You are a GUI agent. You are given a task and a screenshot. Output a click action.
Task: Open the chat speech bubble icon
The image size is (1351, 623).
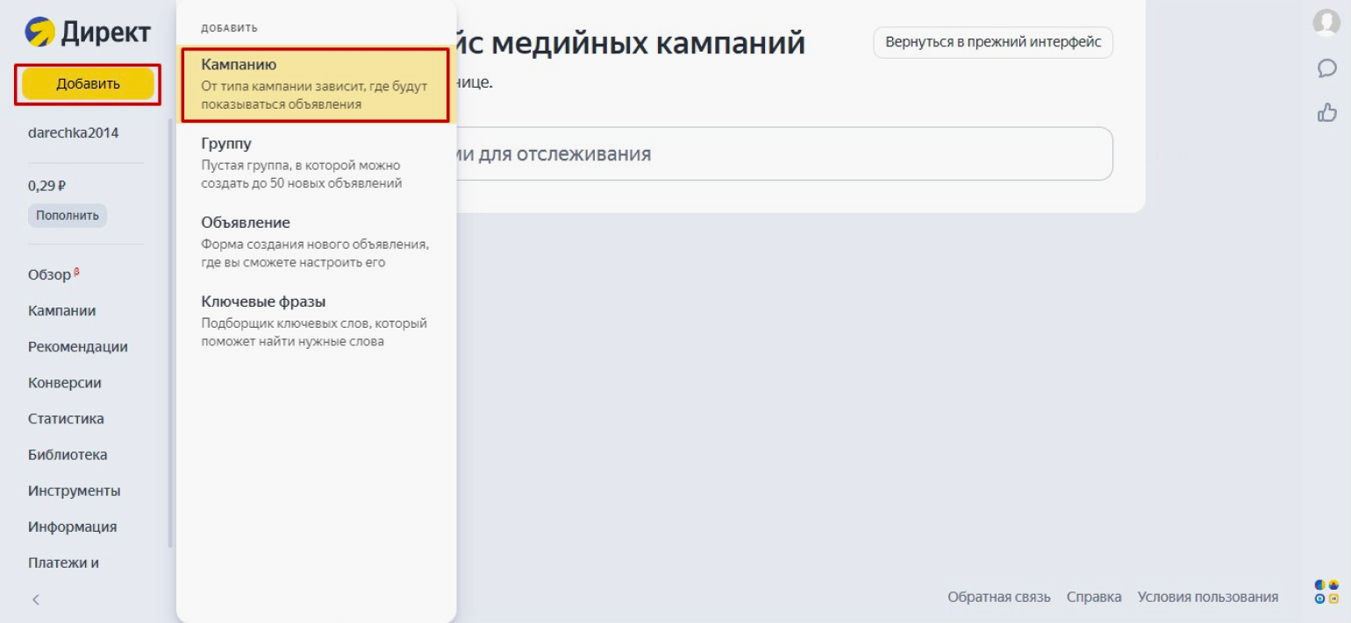click(x=1326, y=68)
